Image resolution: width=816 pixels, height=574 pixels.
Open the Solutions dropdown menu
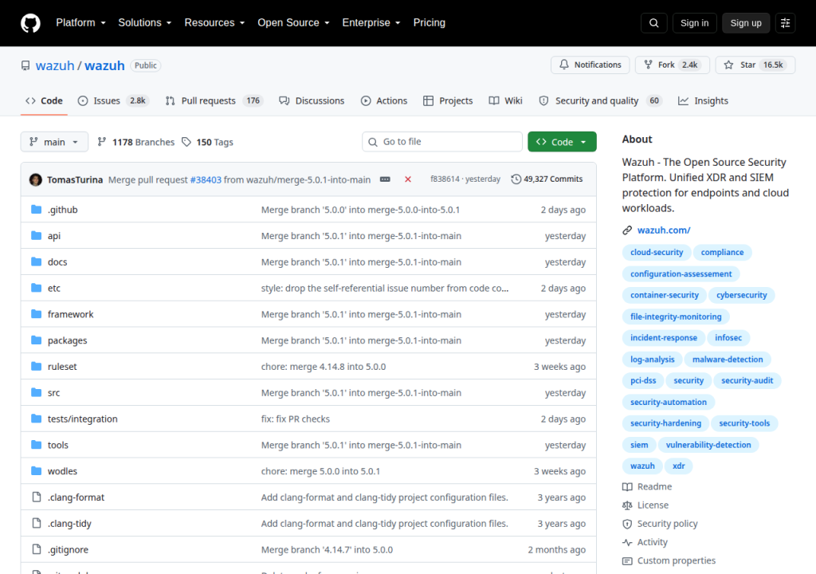(145, 23)
